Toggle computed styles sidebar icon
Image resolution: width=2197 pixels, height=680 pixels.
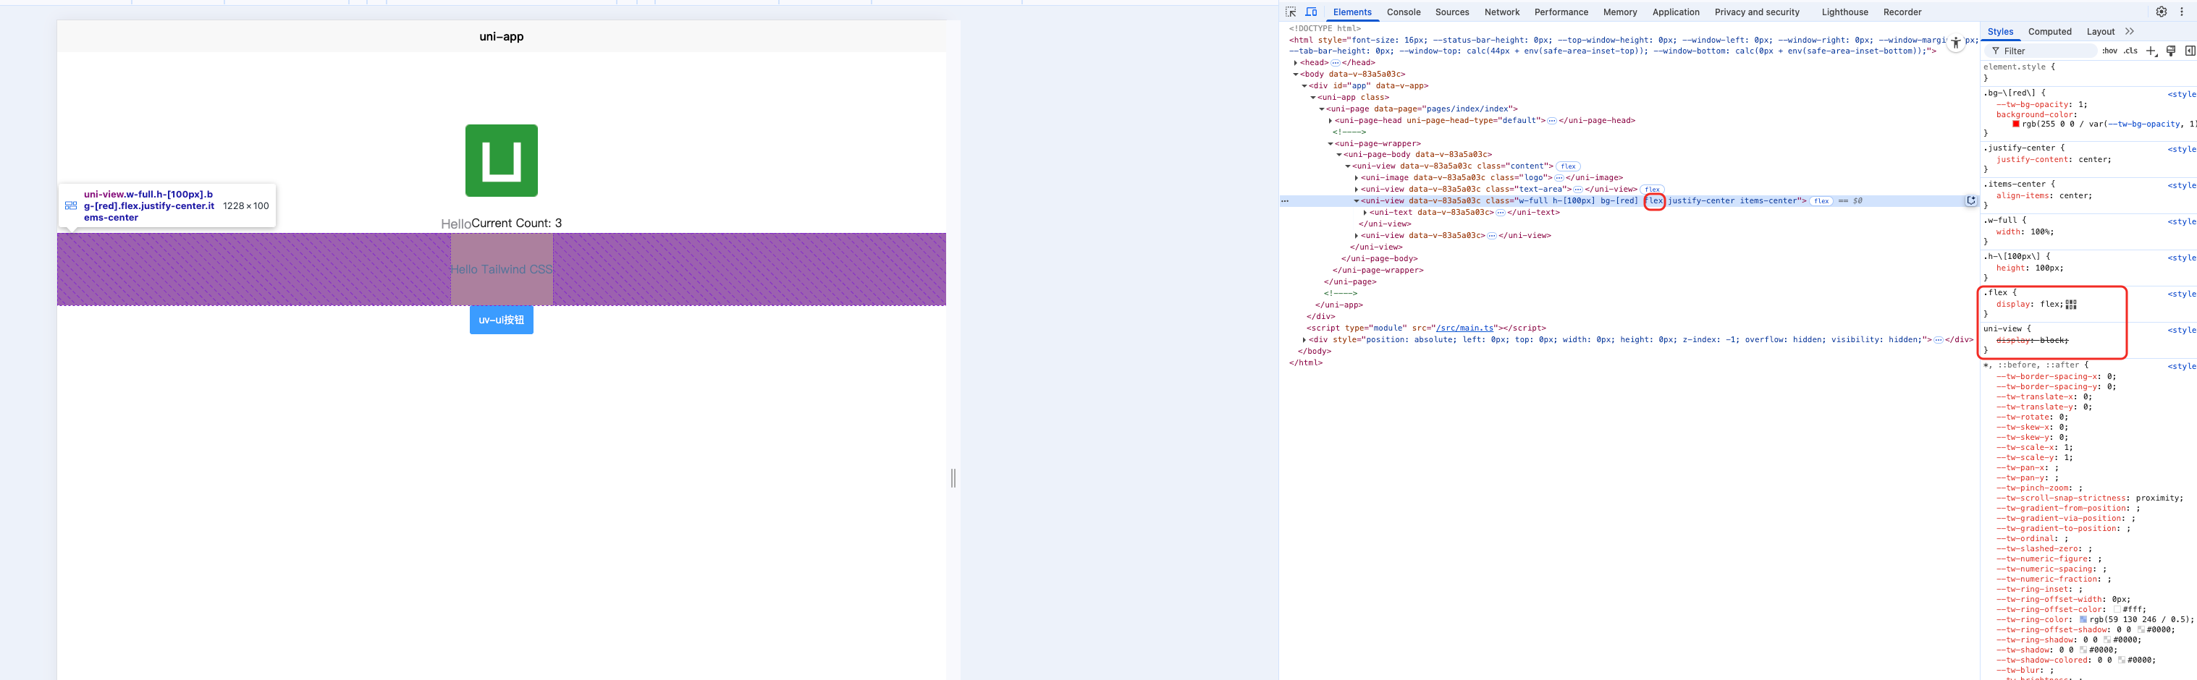[2189, 51]
